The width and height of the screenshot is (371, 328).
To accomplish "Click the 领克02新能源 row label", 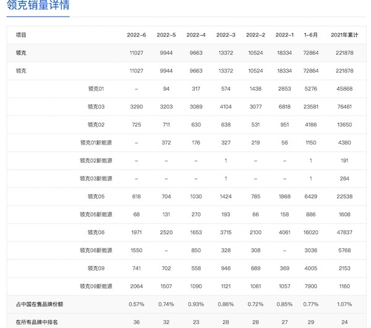I will click(96, 161).
